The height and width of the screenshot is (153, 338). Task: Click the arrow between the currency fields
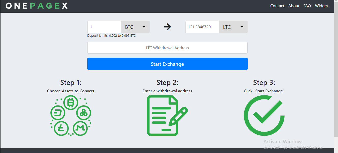(x=167, y=27)
